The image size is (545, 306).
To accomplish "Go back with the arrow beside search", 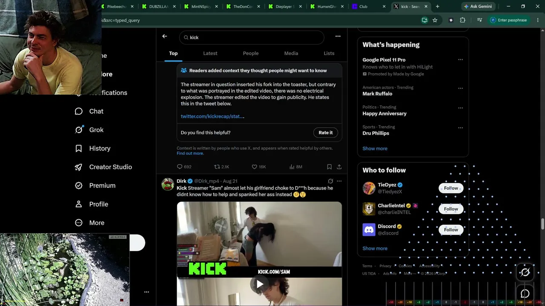I will (164, 37).
